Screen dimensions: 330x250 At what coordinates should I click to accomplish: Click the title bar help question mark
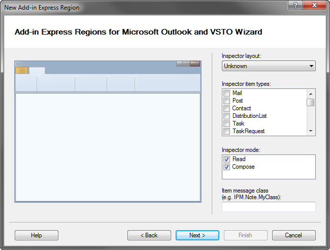point(295,5)
